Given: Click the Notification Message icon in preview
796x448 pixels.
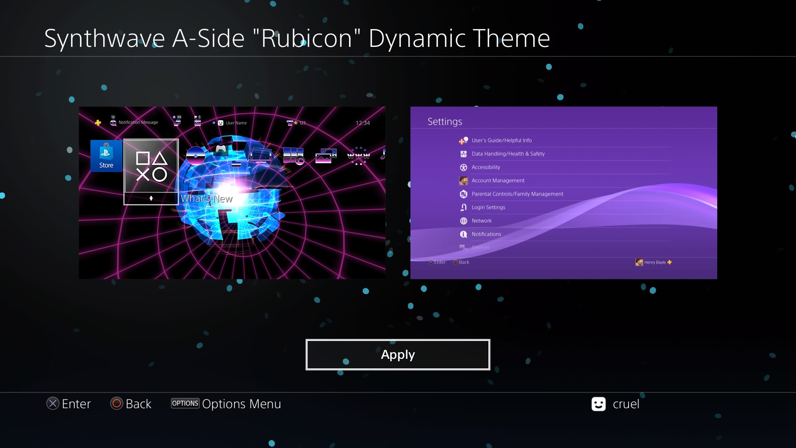Looking at the screenshot, I should coord(113,122).
